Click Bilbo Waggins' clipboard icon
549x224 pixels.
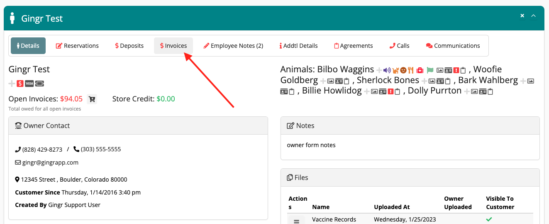463,70
